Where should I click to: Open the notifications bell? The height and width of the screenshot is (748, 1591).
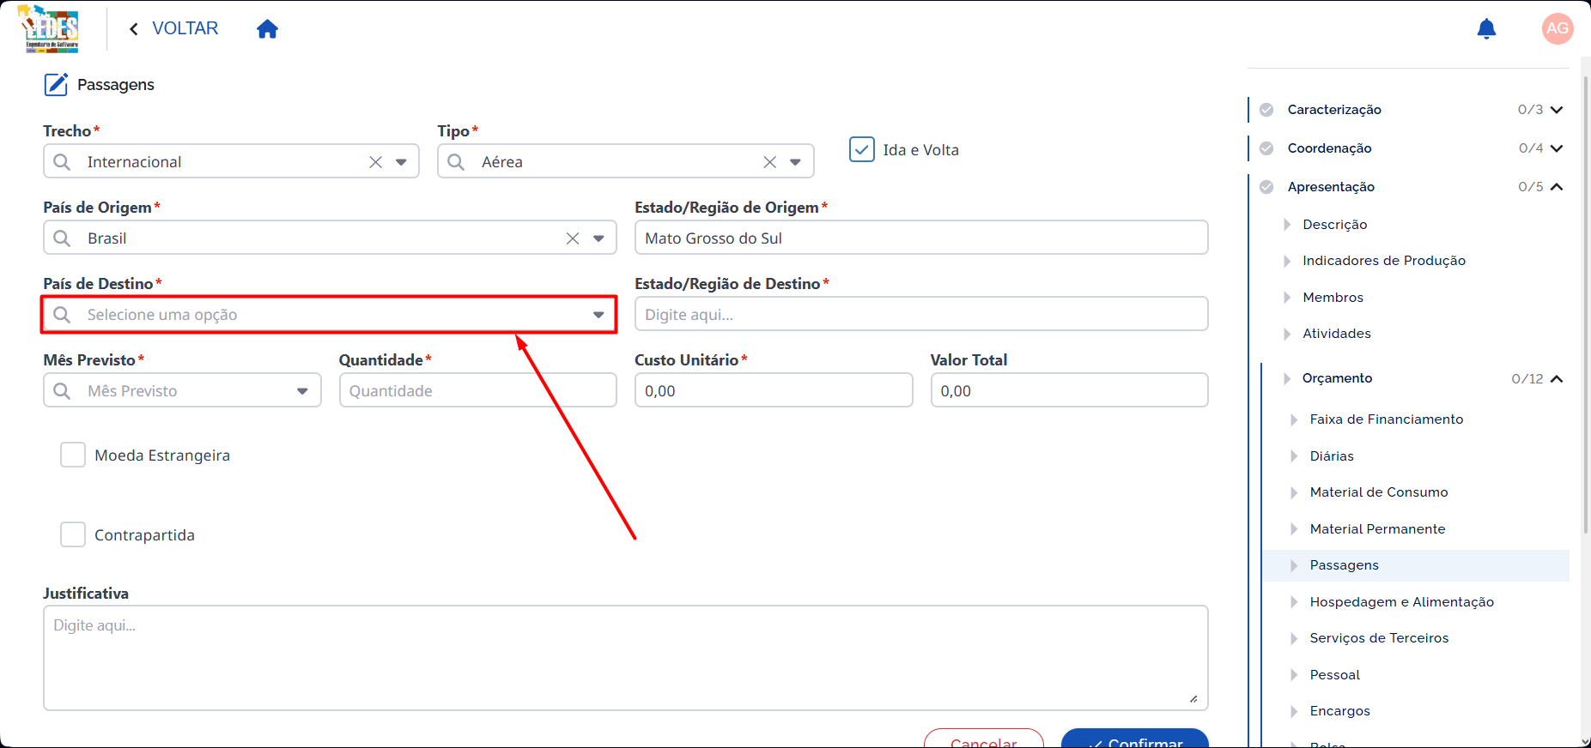coord(1486,29)
